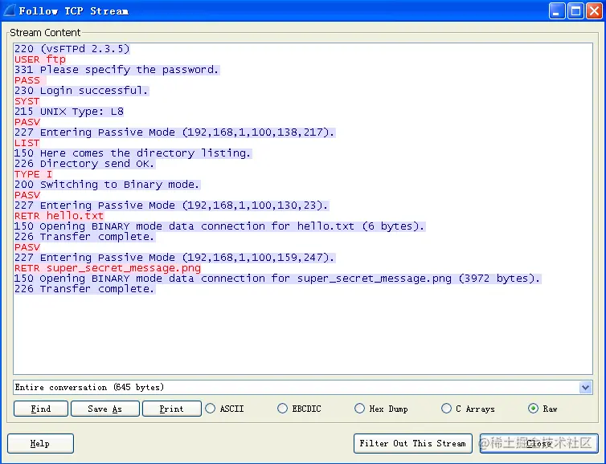
Task: Click the 'SYST' command line
Action: (27, 101)
